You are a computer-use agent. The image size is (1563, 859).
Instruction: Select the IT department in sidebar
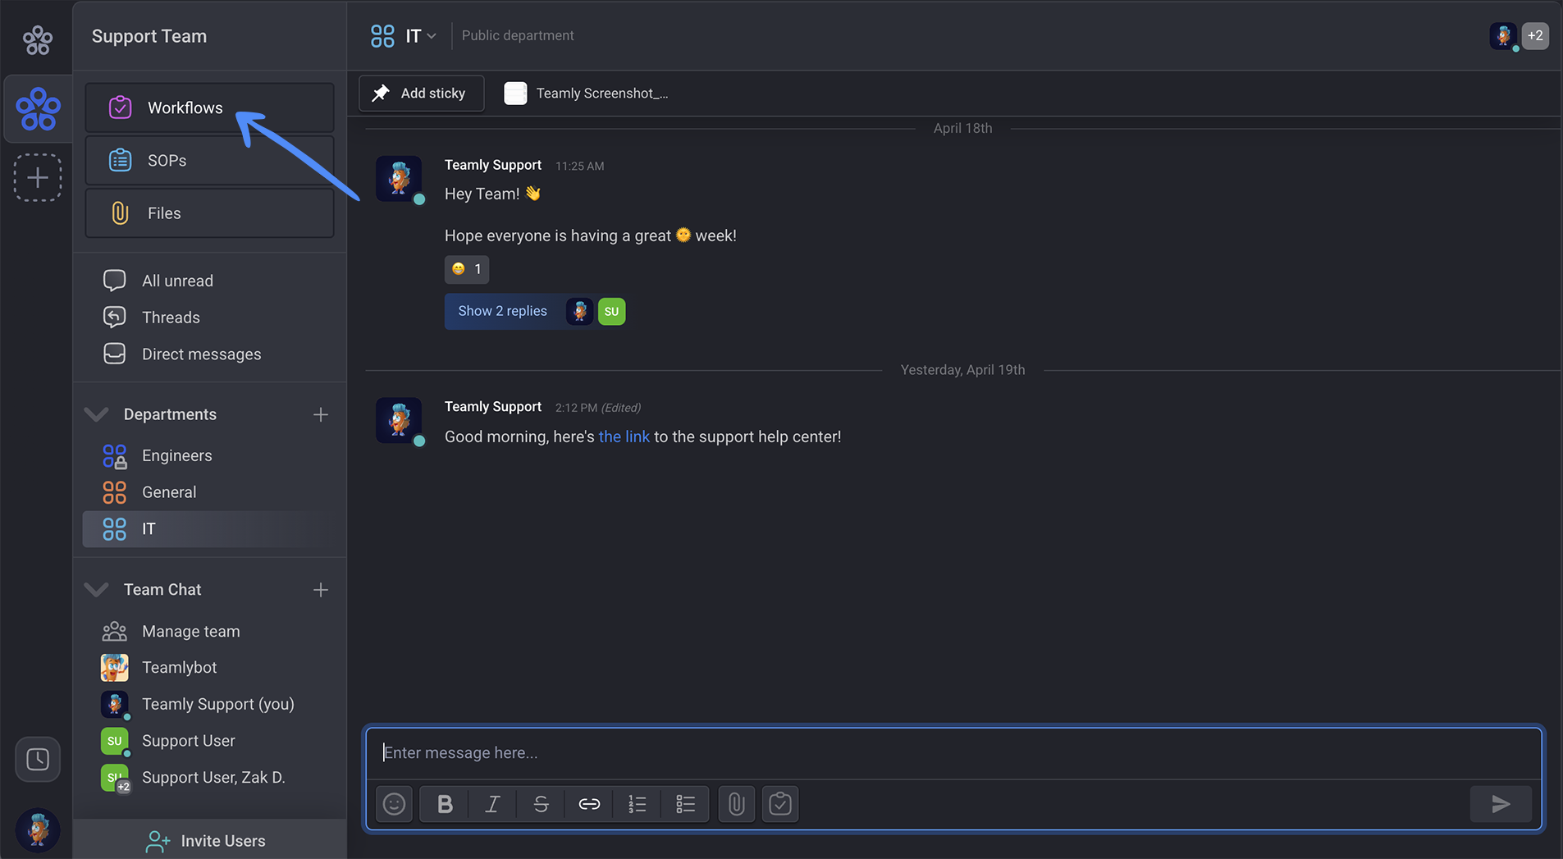tap(209, 529)
